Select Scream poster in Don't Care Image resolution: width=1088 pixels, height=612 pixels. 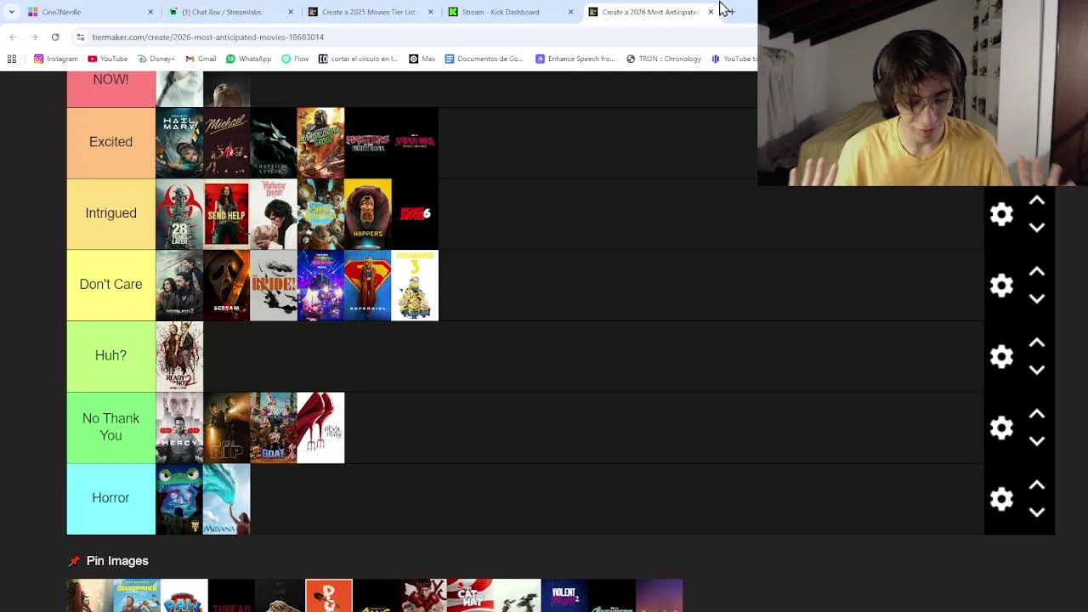point(226,286)
